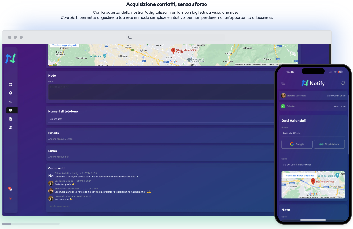Expand the hamburger menu in the mobile app
The width and height of the screenshot is (353, 229).
283,83
